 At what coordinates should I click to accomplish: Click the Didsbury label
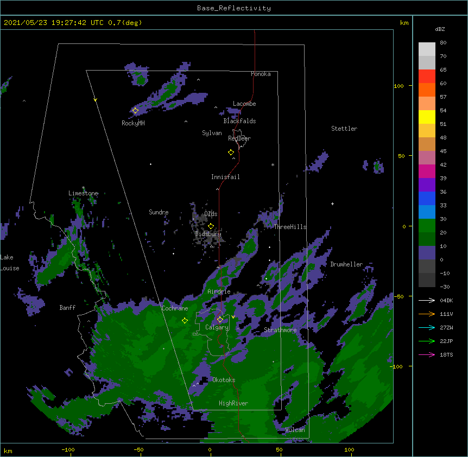click(208, 234)
